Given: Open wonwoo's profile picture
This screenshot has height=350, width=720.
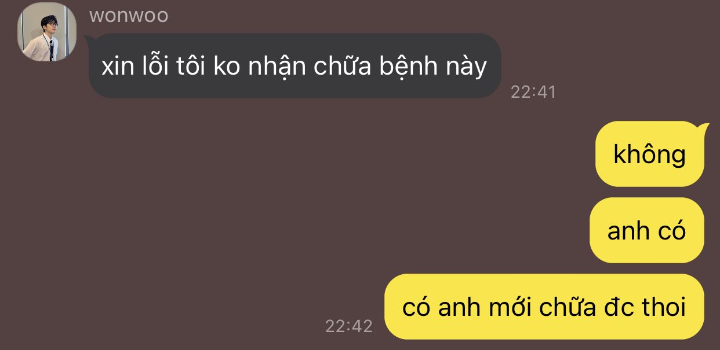Looking at the screenshot, I should coord(47,32).
